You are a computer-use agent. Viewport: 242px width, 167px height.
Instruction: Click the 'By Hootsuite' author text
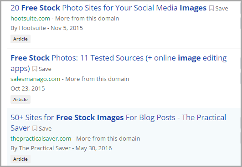tap(28, 28)
